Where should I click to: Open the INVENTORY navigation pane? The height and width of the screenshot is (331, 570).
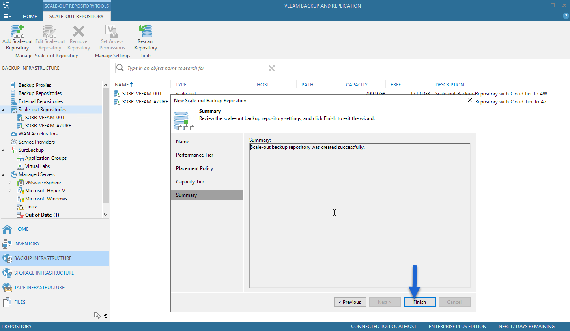[x=54, y=244]
